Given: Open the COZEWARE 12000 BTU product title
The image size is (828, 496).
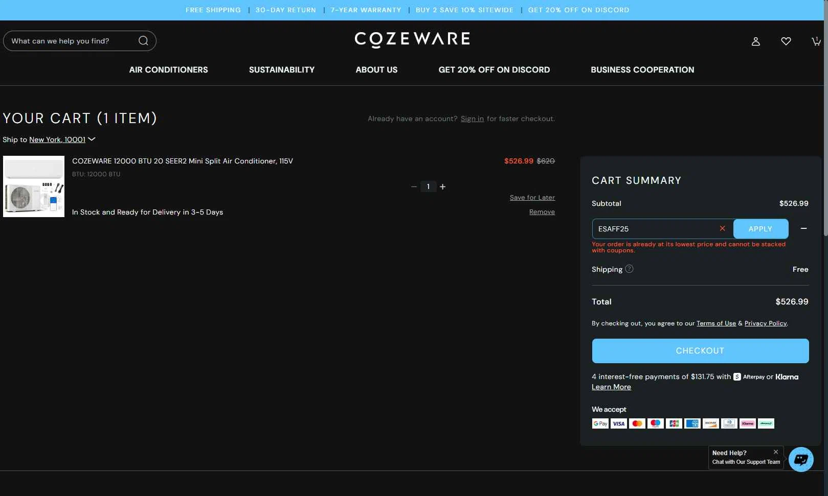Looking at the screenshot, I should coord(183,161).
